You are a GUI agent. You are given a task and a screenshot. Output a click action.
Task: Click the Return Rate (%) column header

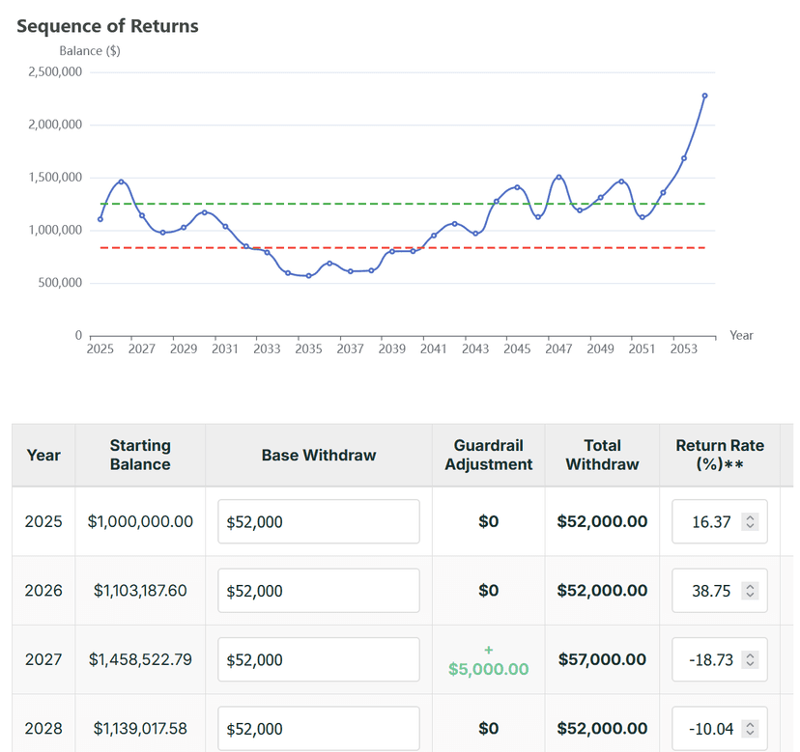pyautogui.click(x=720, y=455)
